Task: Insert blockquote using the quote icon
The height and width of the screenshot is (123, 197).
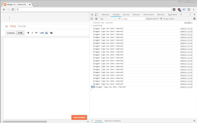Action: (x=51, y=33)
